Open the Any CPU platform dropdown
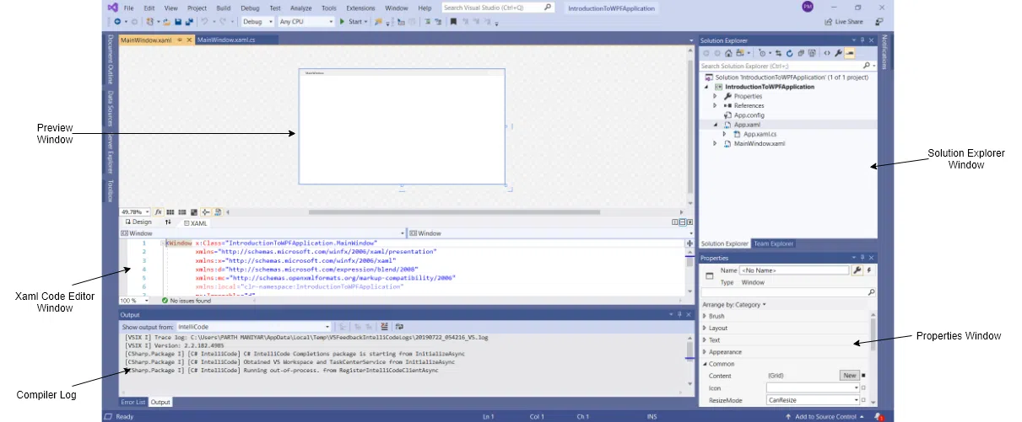The image size is (1022, 422). pyautogui.click(x=306, y=21)
